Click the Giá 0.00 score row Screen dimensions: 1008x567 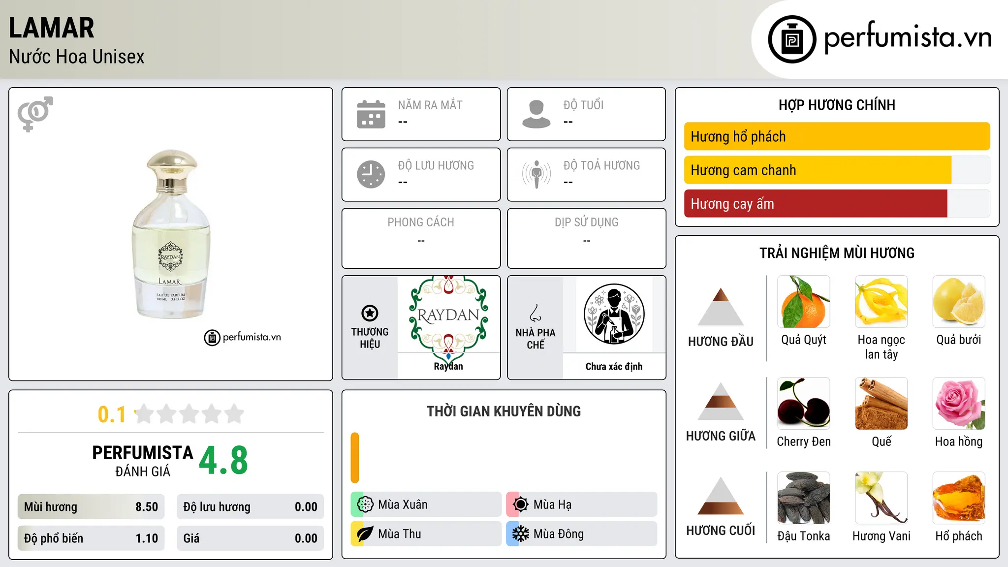[250, 538]
